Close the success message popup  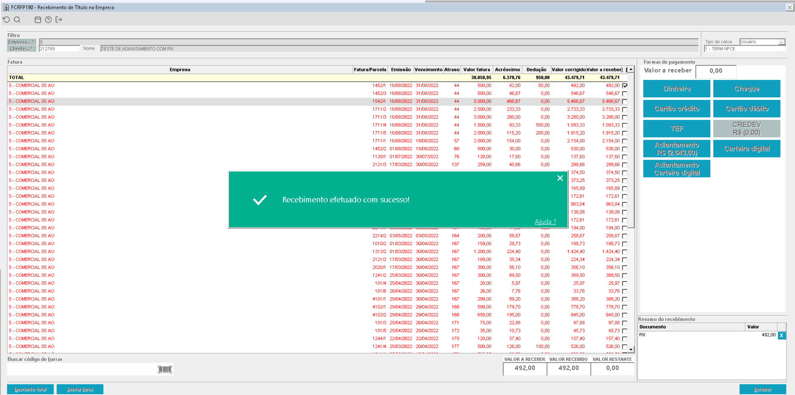tap(560, 178)
